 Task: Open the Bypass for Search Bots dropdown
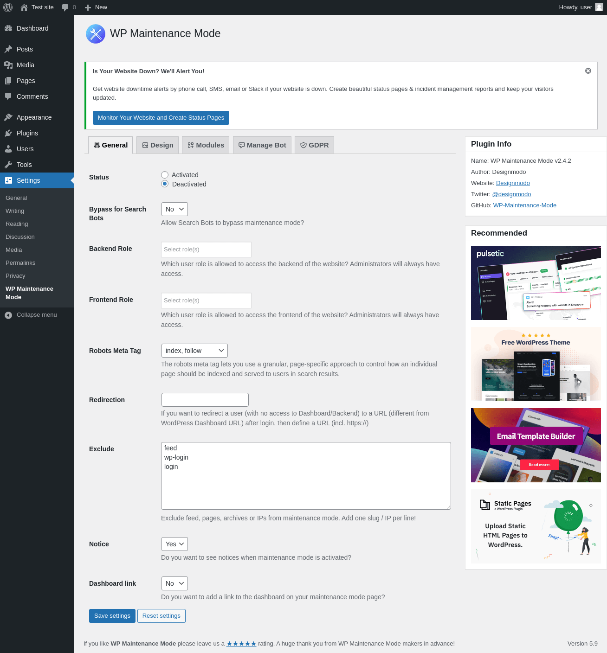tap(174, 209)
